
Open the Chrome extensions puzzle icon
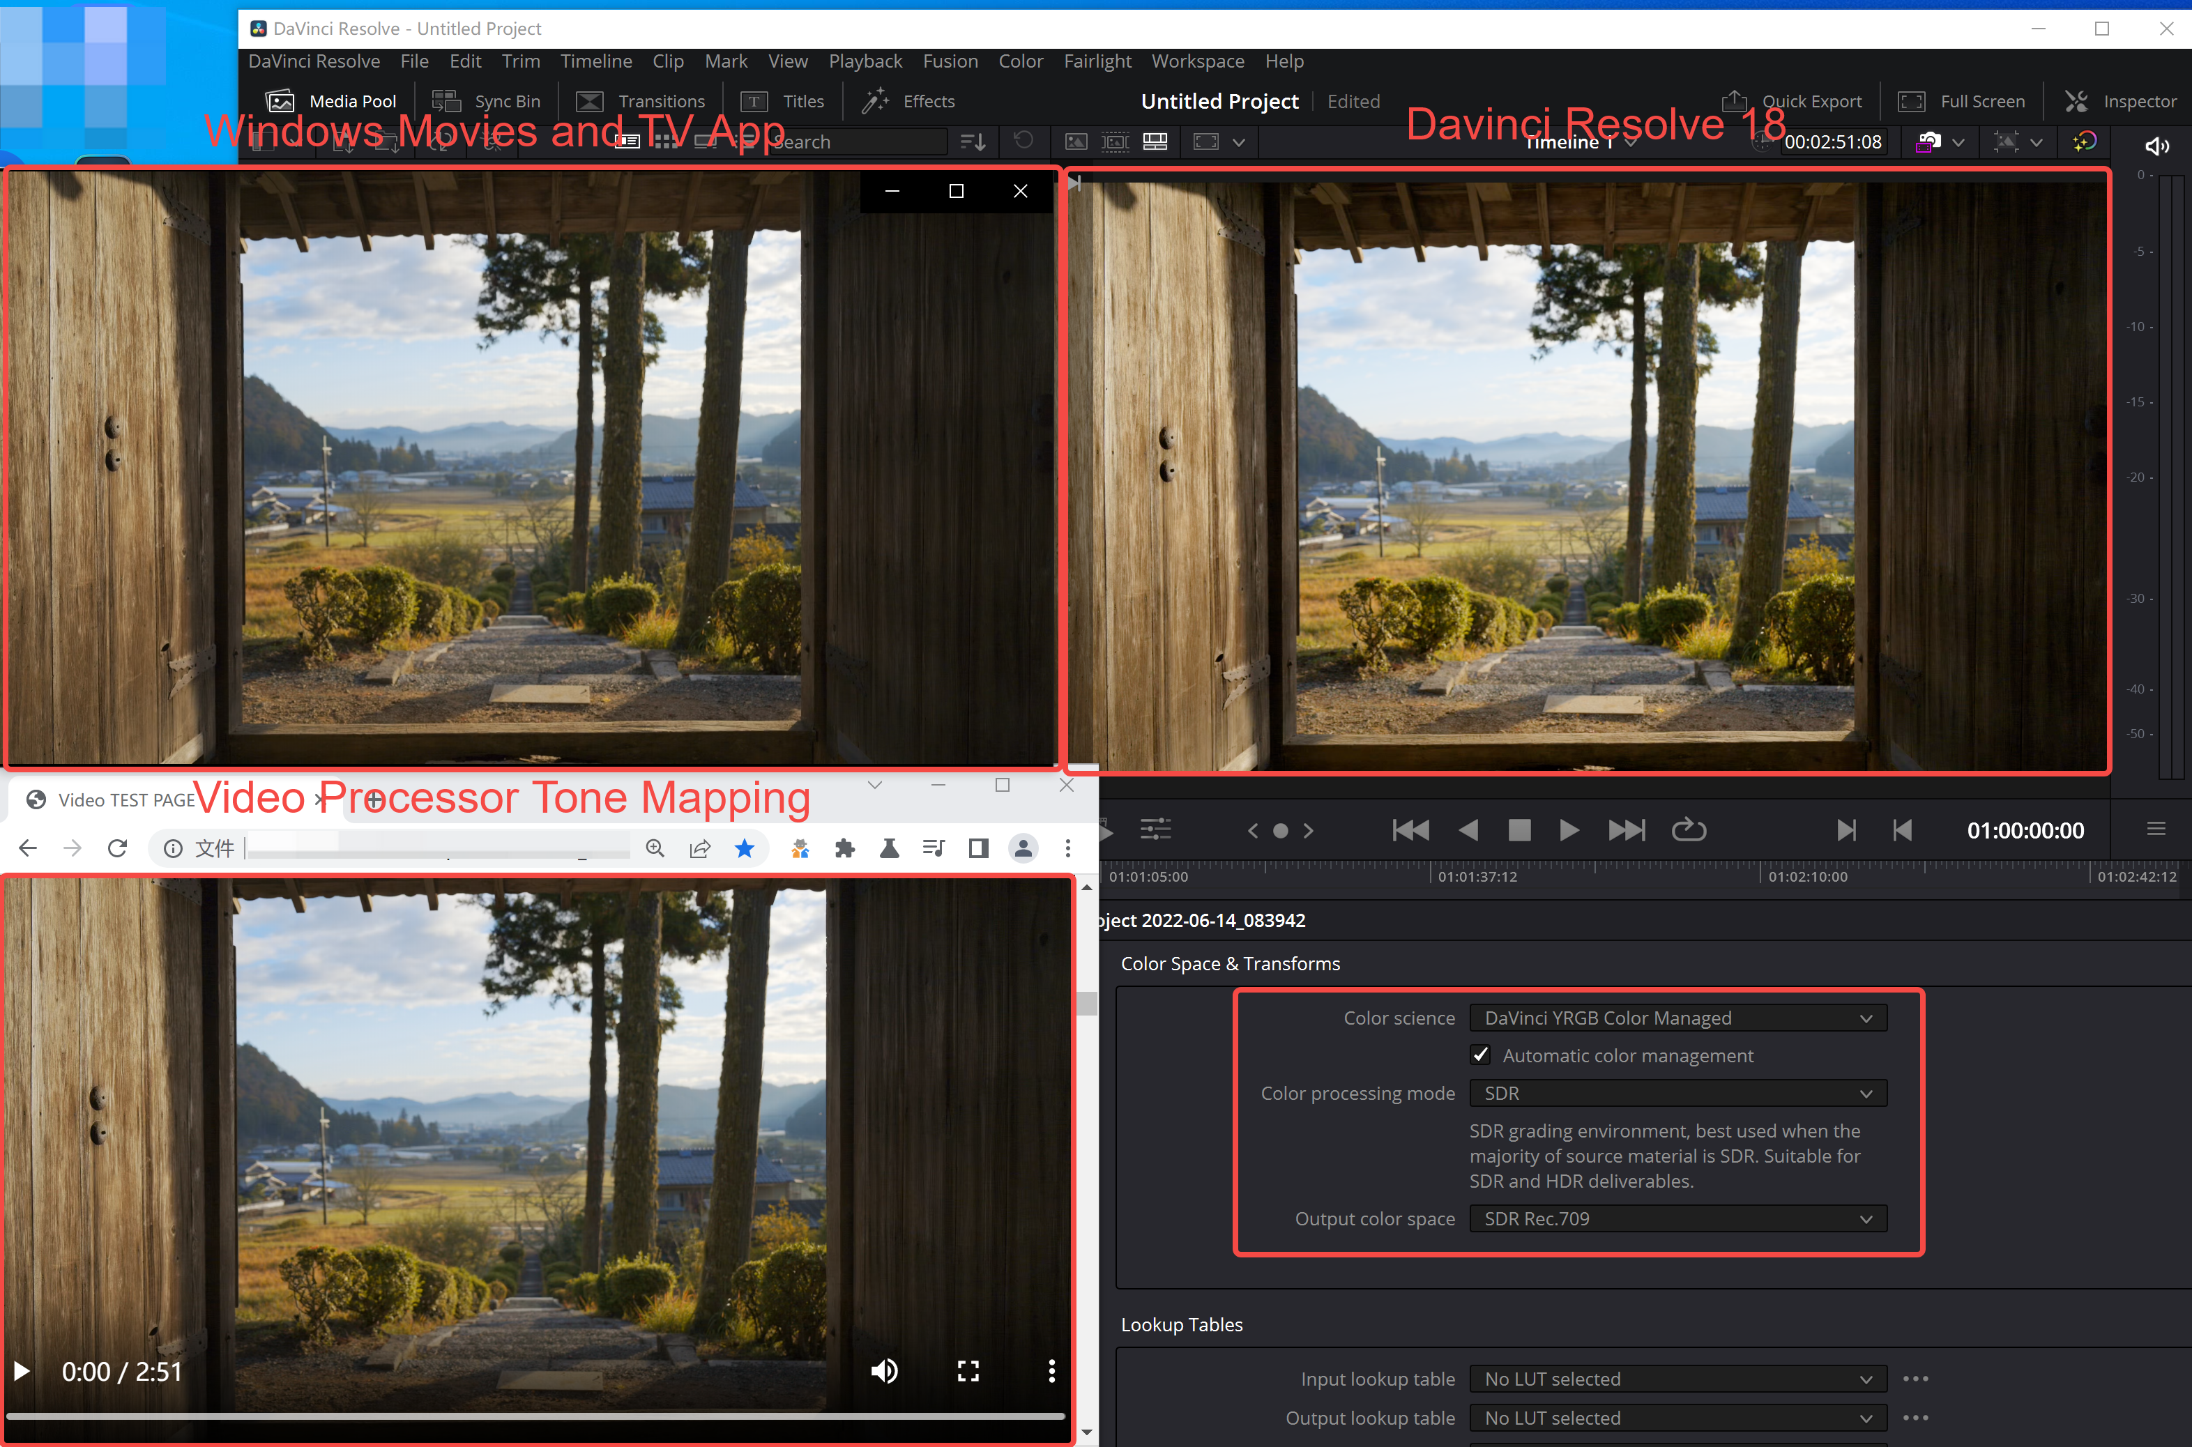coord(844,848)
